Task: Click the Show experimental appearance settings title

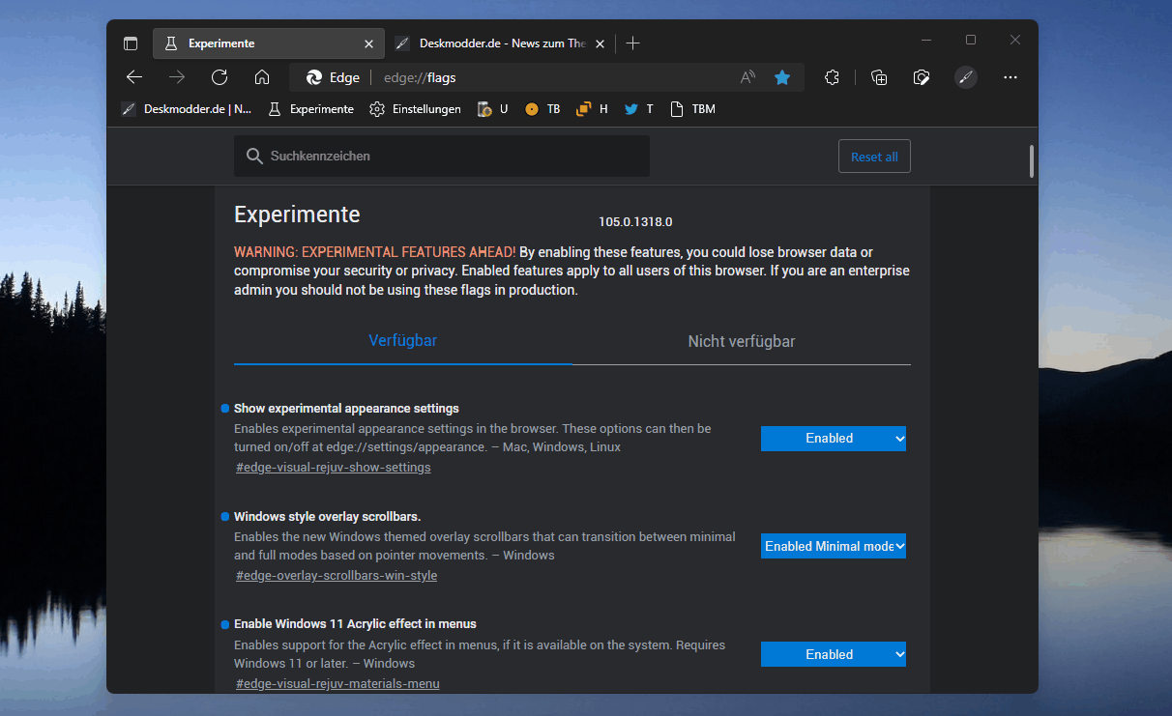Action: (x=346, y=409)
